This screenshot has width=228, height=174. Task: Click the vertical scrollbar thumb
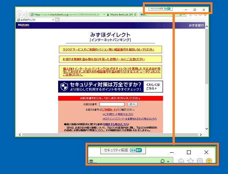coord(207,56)
